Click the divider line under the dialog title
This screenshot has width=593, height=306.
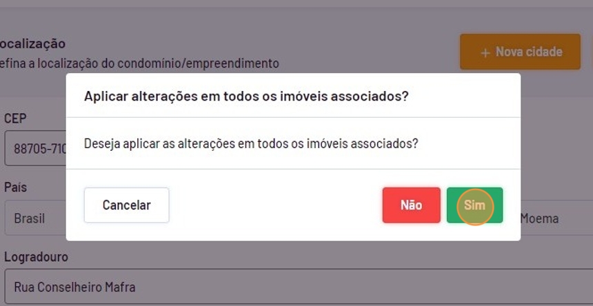(x=293, y=117)
